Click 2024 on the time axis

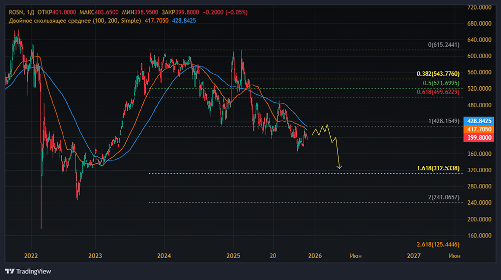tap(164, 256)
